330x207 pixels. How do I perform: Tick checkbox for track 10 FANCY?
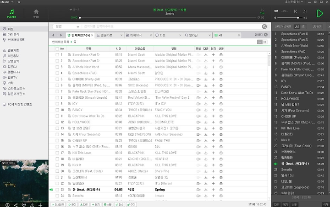[57, 110]
